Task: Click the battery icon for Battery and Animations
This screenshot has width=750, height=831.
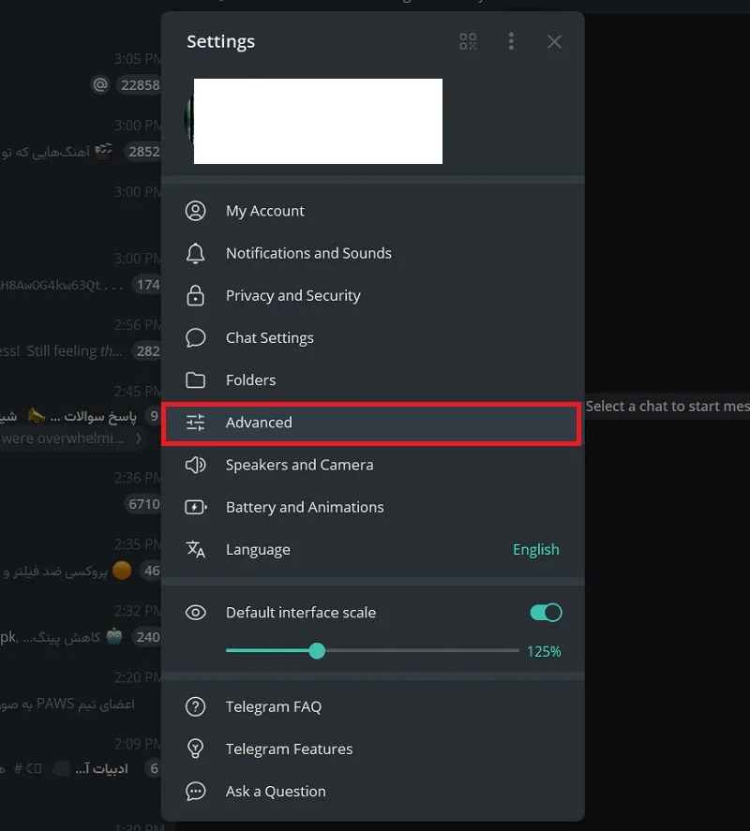Action: 196,507
